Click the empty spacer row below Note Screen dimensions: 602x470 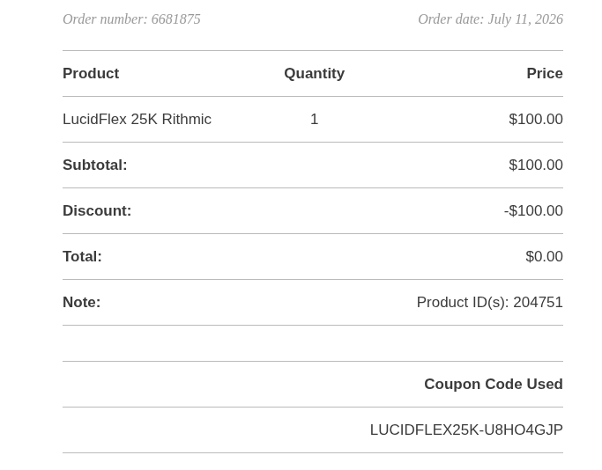(x=313, y=343)
